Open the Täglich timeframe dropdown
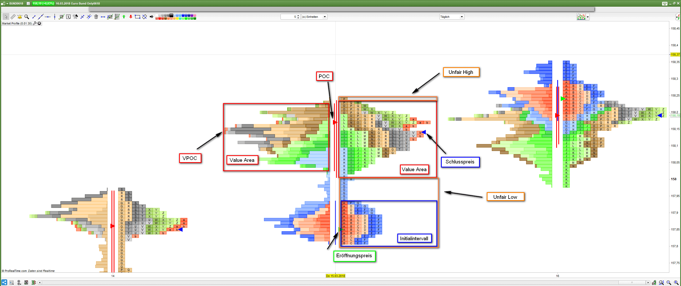Screen dimensions: 681x286 (x=452, y=17)
